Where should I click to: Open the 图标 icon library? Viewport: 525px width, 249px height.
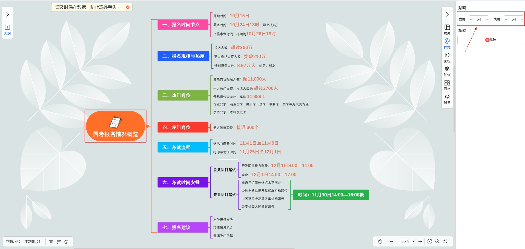tap(447, 57)
